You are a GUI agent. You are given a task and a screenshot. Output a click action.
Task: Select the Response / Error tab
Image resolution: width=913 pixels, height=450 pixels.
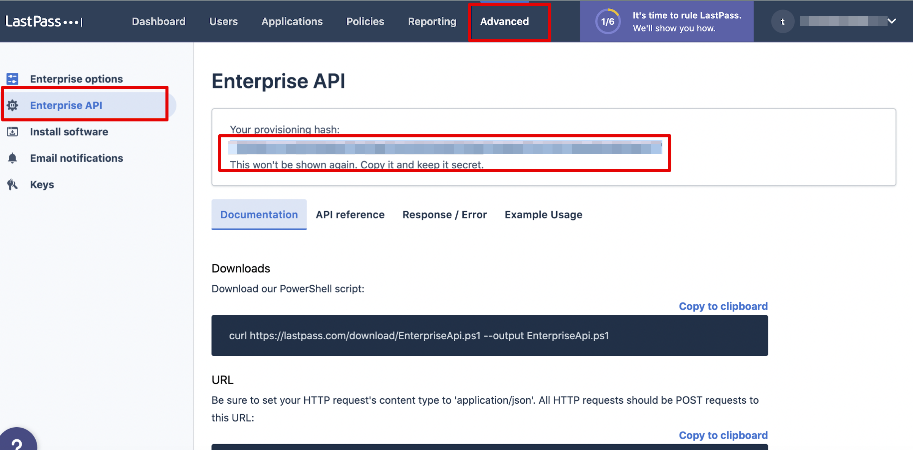(x=444, y=214)
